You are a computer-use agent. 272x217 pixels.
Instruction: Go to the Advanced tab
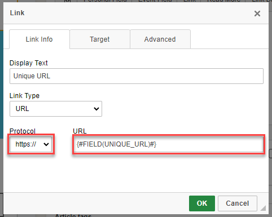click(160, 39)
